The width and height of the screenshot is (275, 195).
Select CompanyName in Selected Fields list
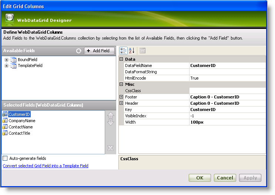[x=22, y=121]
